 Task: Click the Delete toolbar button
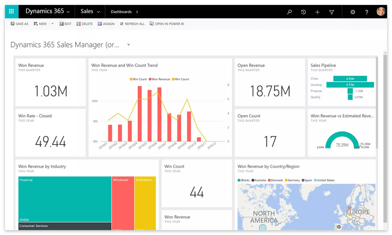tap(85, 24)
